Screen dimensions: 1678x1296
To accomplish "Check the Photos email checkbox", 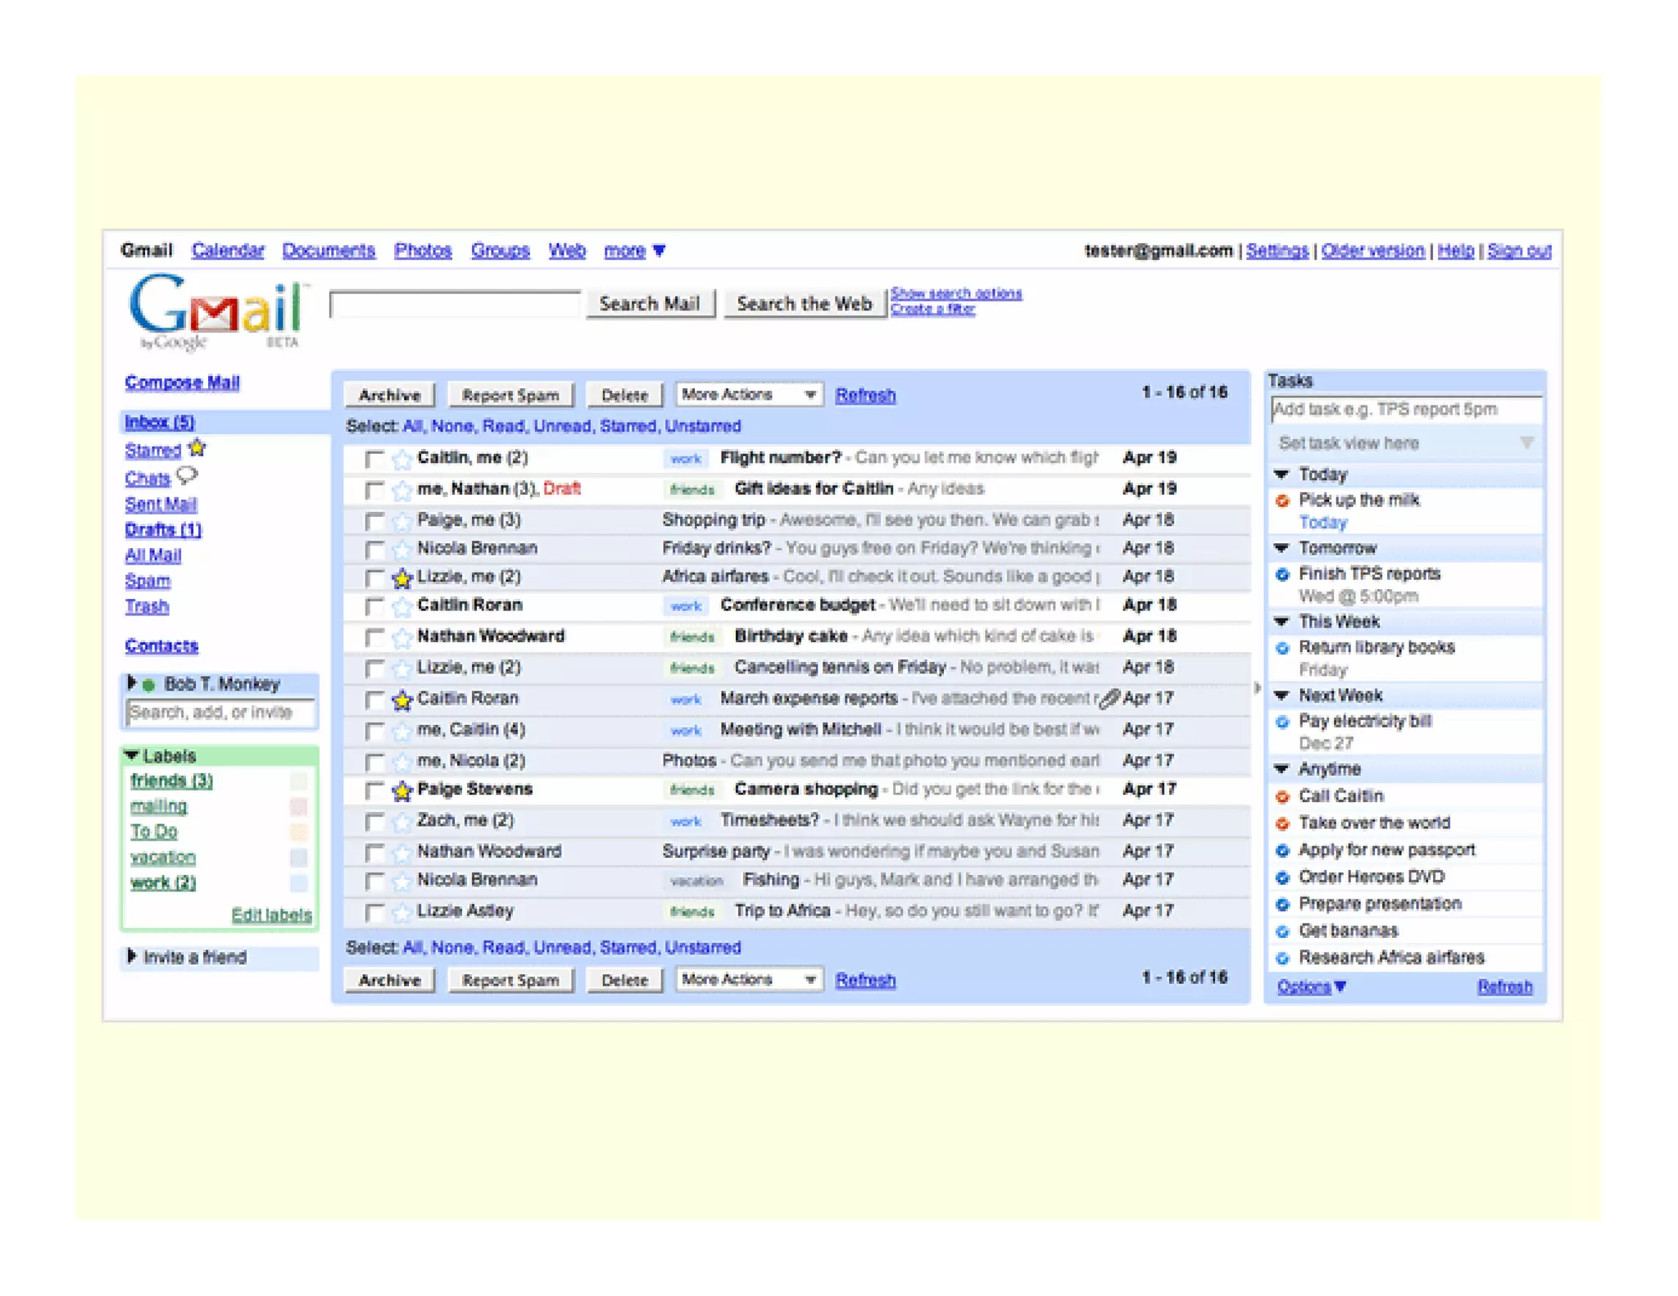I will [x=374, y=763].
